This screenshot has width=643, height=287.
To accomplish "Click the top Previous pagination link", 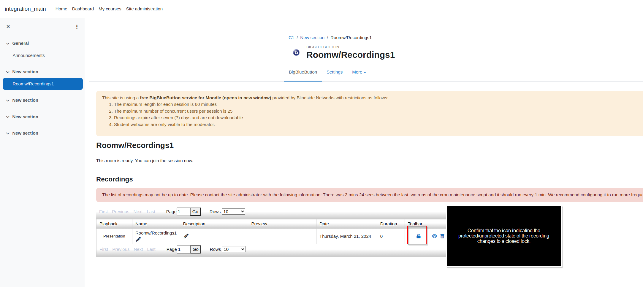I will (121, 212).
